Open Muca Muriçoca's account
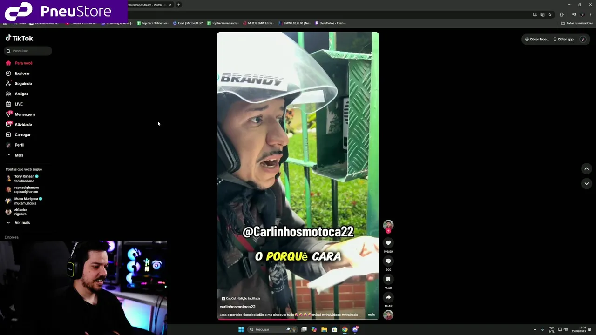The height and width of the screenshot is (335, 596). click(24, 201)
